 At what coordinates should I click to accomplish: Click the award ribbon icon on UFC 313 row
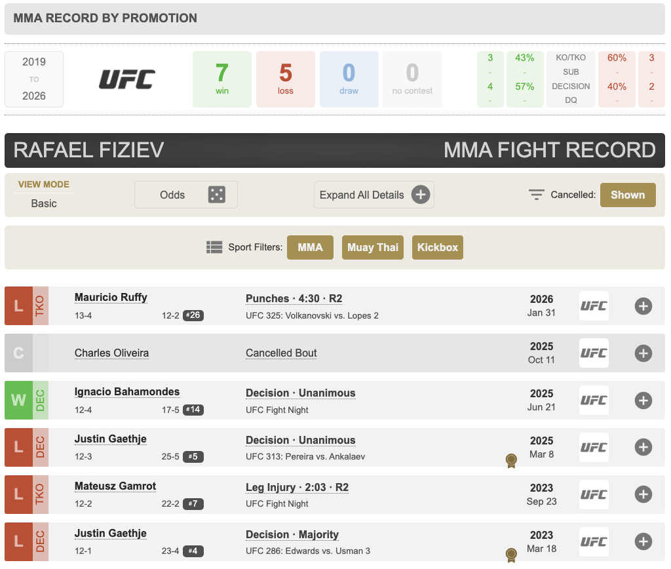pos(512,461)
